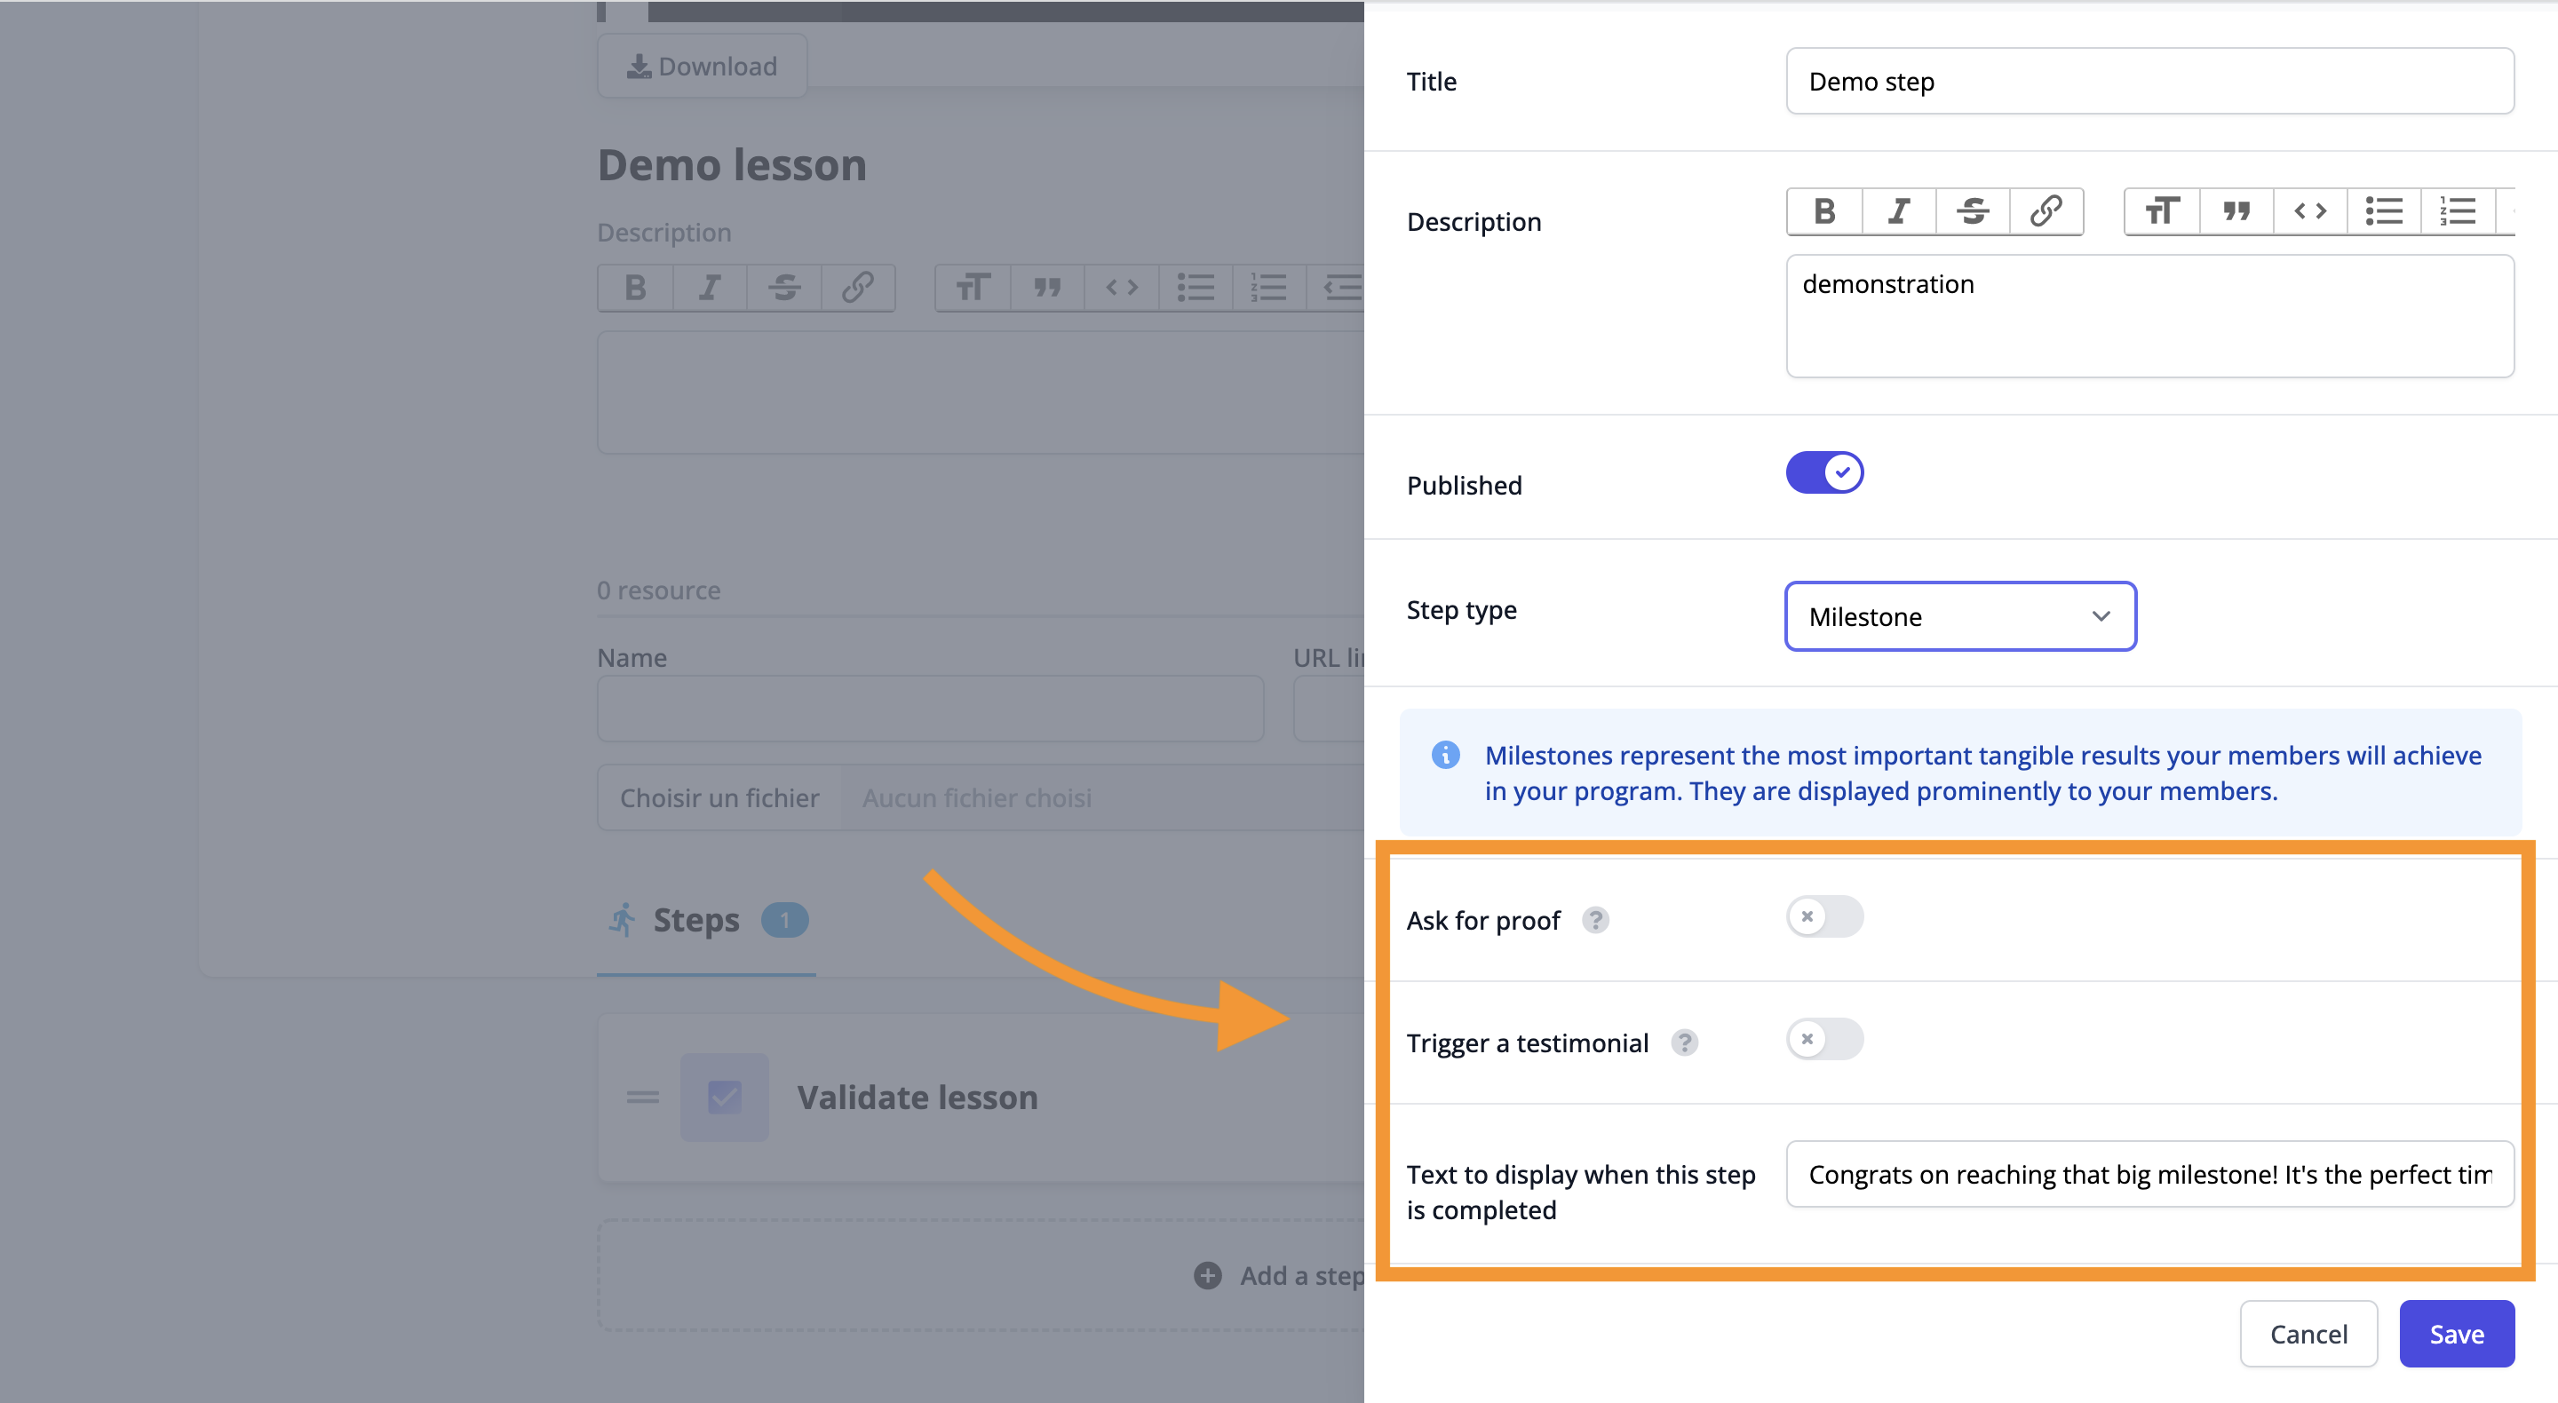Screen dimensions: 2558x1403
Task: Click code icon in Demo lesson editor
Action: 1121,288
